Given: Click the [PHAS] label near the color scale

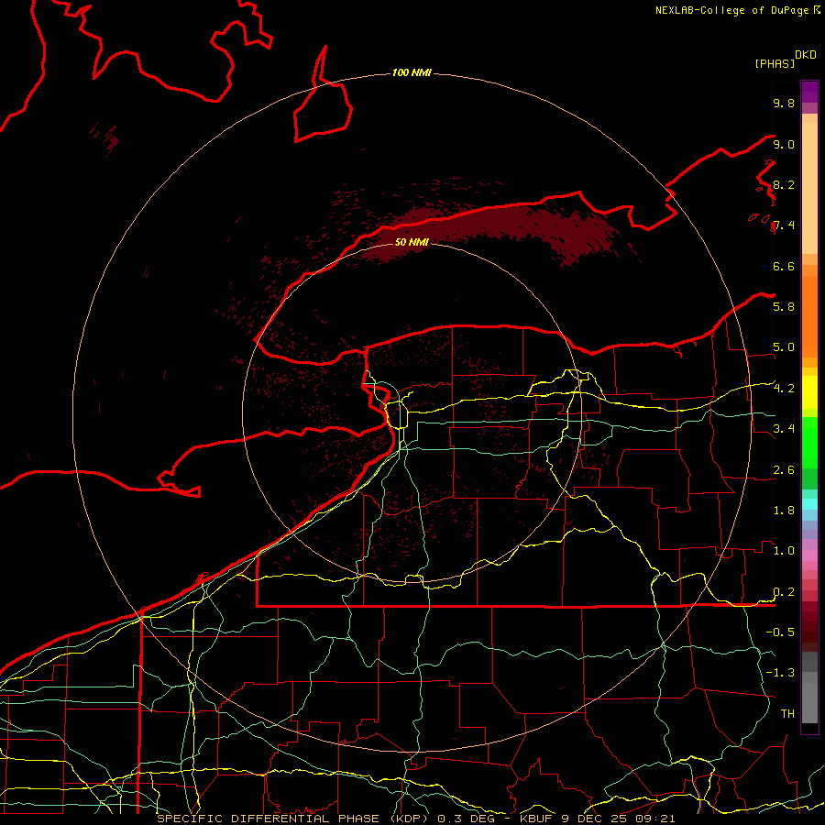Looking at the screenshot, I should pyautogui.click(x=775, y=63).
